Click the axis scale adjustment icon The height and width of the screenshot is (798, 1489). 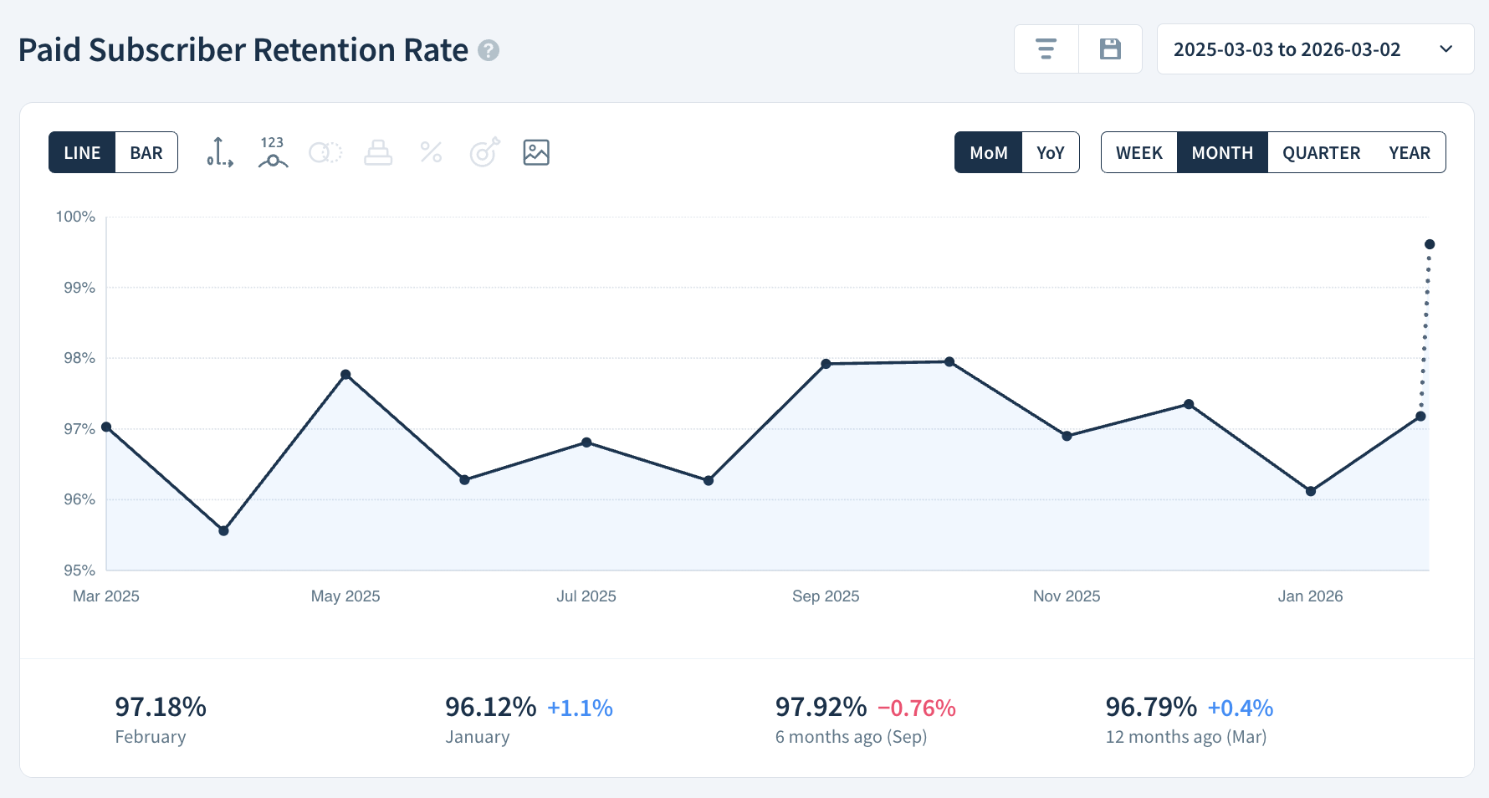218,152
